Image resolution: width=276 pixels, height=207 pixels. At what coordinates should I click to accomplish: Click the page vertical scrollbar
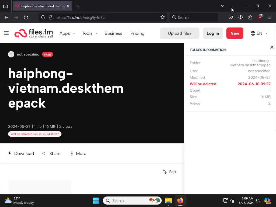(x=275, y=78)
